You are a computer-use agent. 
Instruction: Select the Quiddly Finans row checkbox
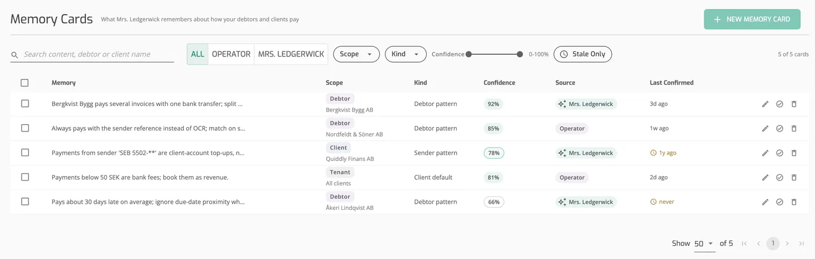point(25,152)
